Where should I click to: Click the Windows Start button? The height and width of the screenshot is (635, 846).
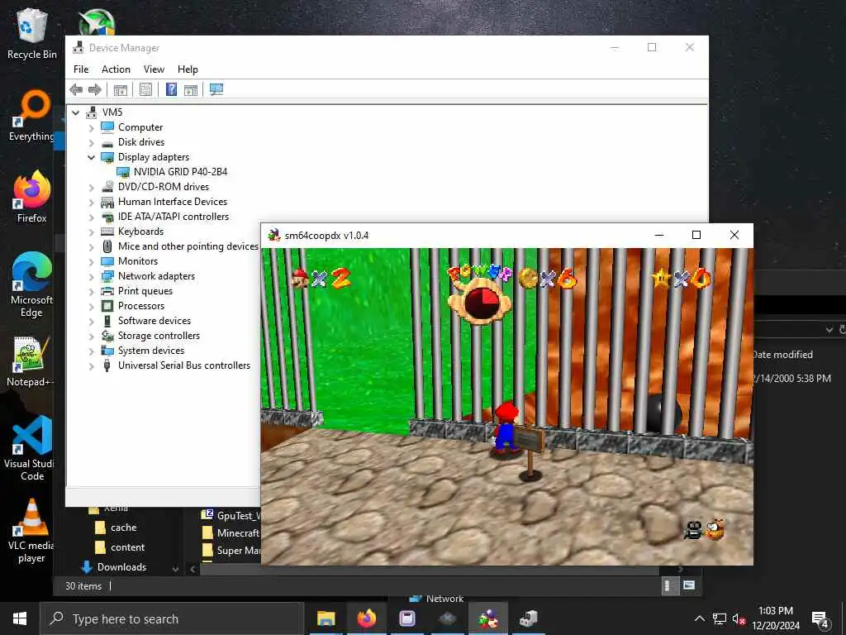[20, 618]
